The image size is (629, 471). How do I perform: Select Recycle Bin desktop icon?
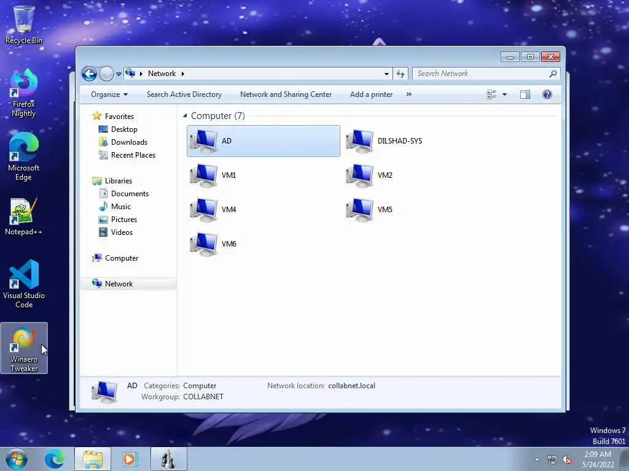pos(24,25)
